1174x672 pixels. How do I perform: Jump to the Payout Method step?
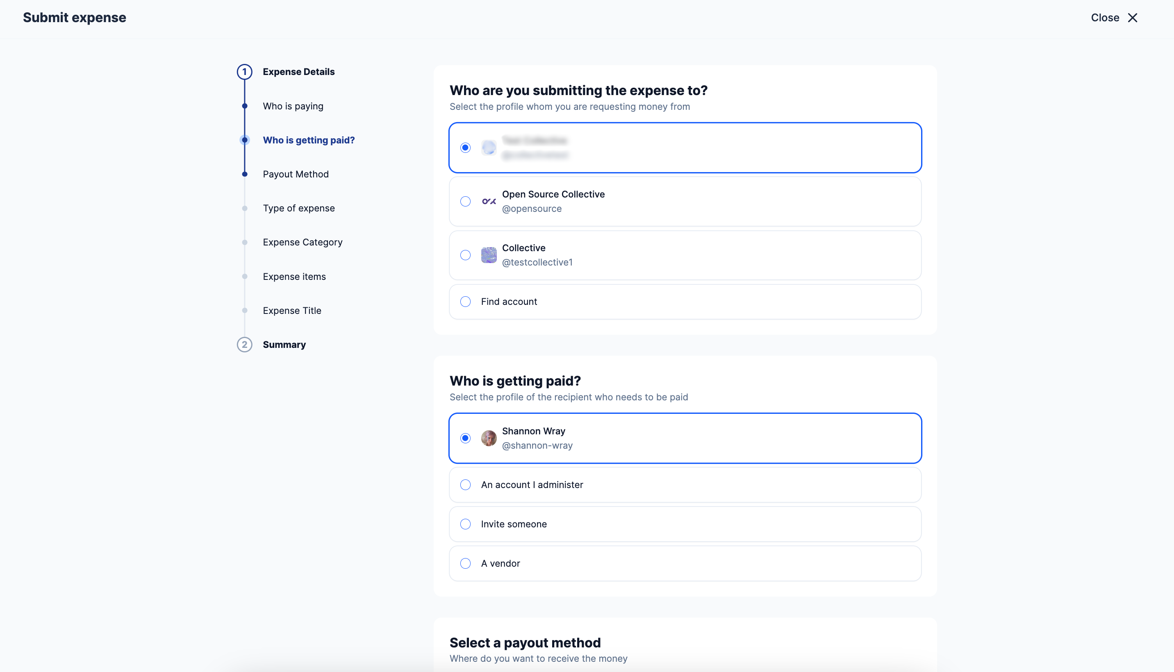coord(296,174)
